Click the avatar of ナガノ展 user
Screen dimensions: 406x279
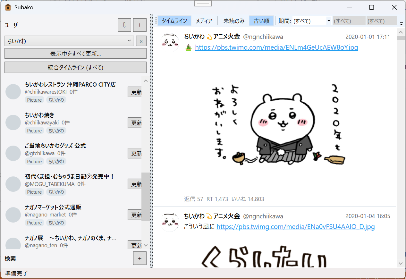click(x=13, y=244)
